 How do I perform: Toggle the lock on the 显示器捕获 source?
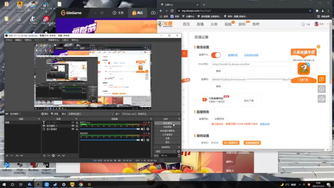coord(77,129)
